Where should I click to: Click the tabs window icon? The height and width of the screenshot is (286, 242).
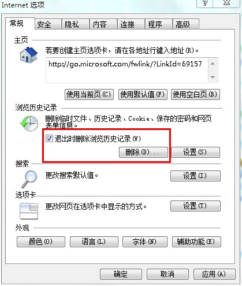(x=29, y=211)
